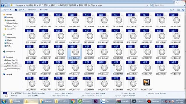This screenshot has width=186, height=104.
Task: Open the address bar history dropdown
Action: click(x=148, y=5)
